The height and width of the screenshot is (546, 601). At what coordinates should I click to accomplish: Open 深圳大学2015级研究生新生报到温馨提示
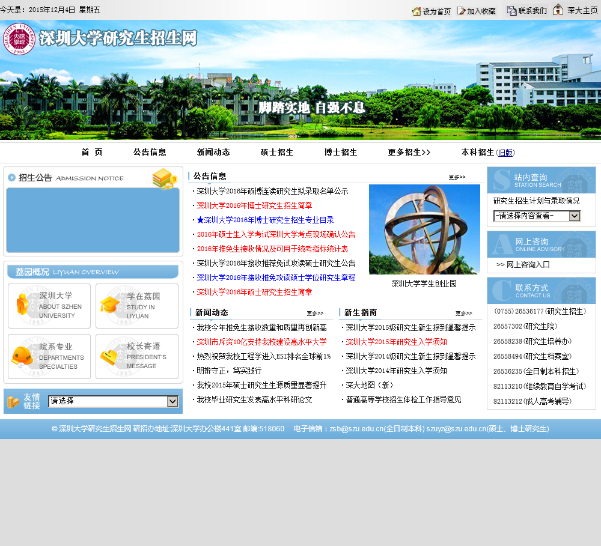click(411, 327)
